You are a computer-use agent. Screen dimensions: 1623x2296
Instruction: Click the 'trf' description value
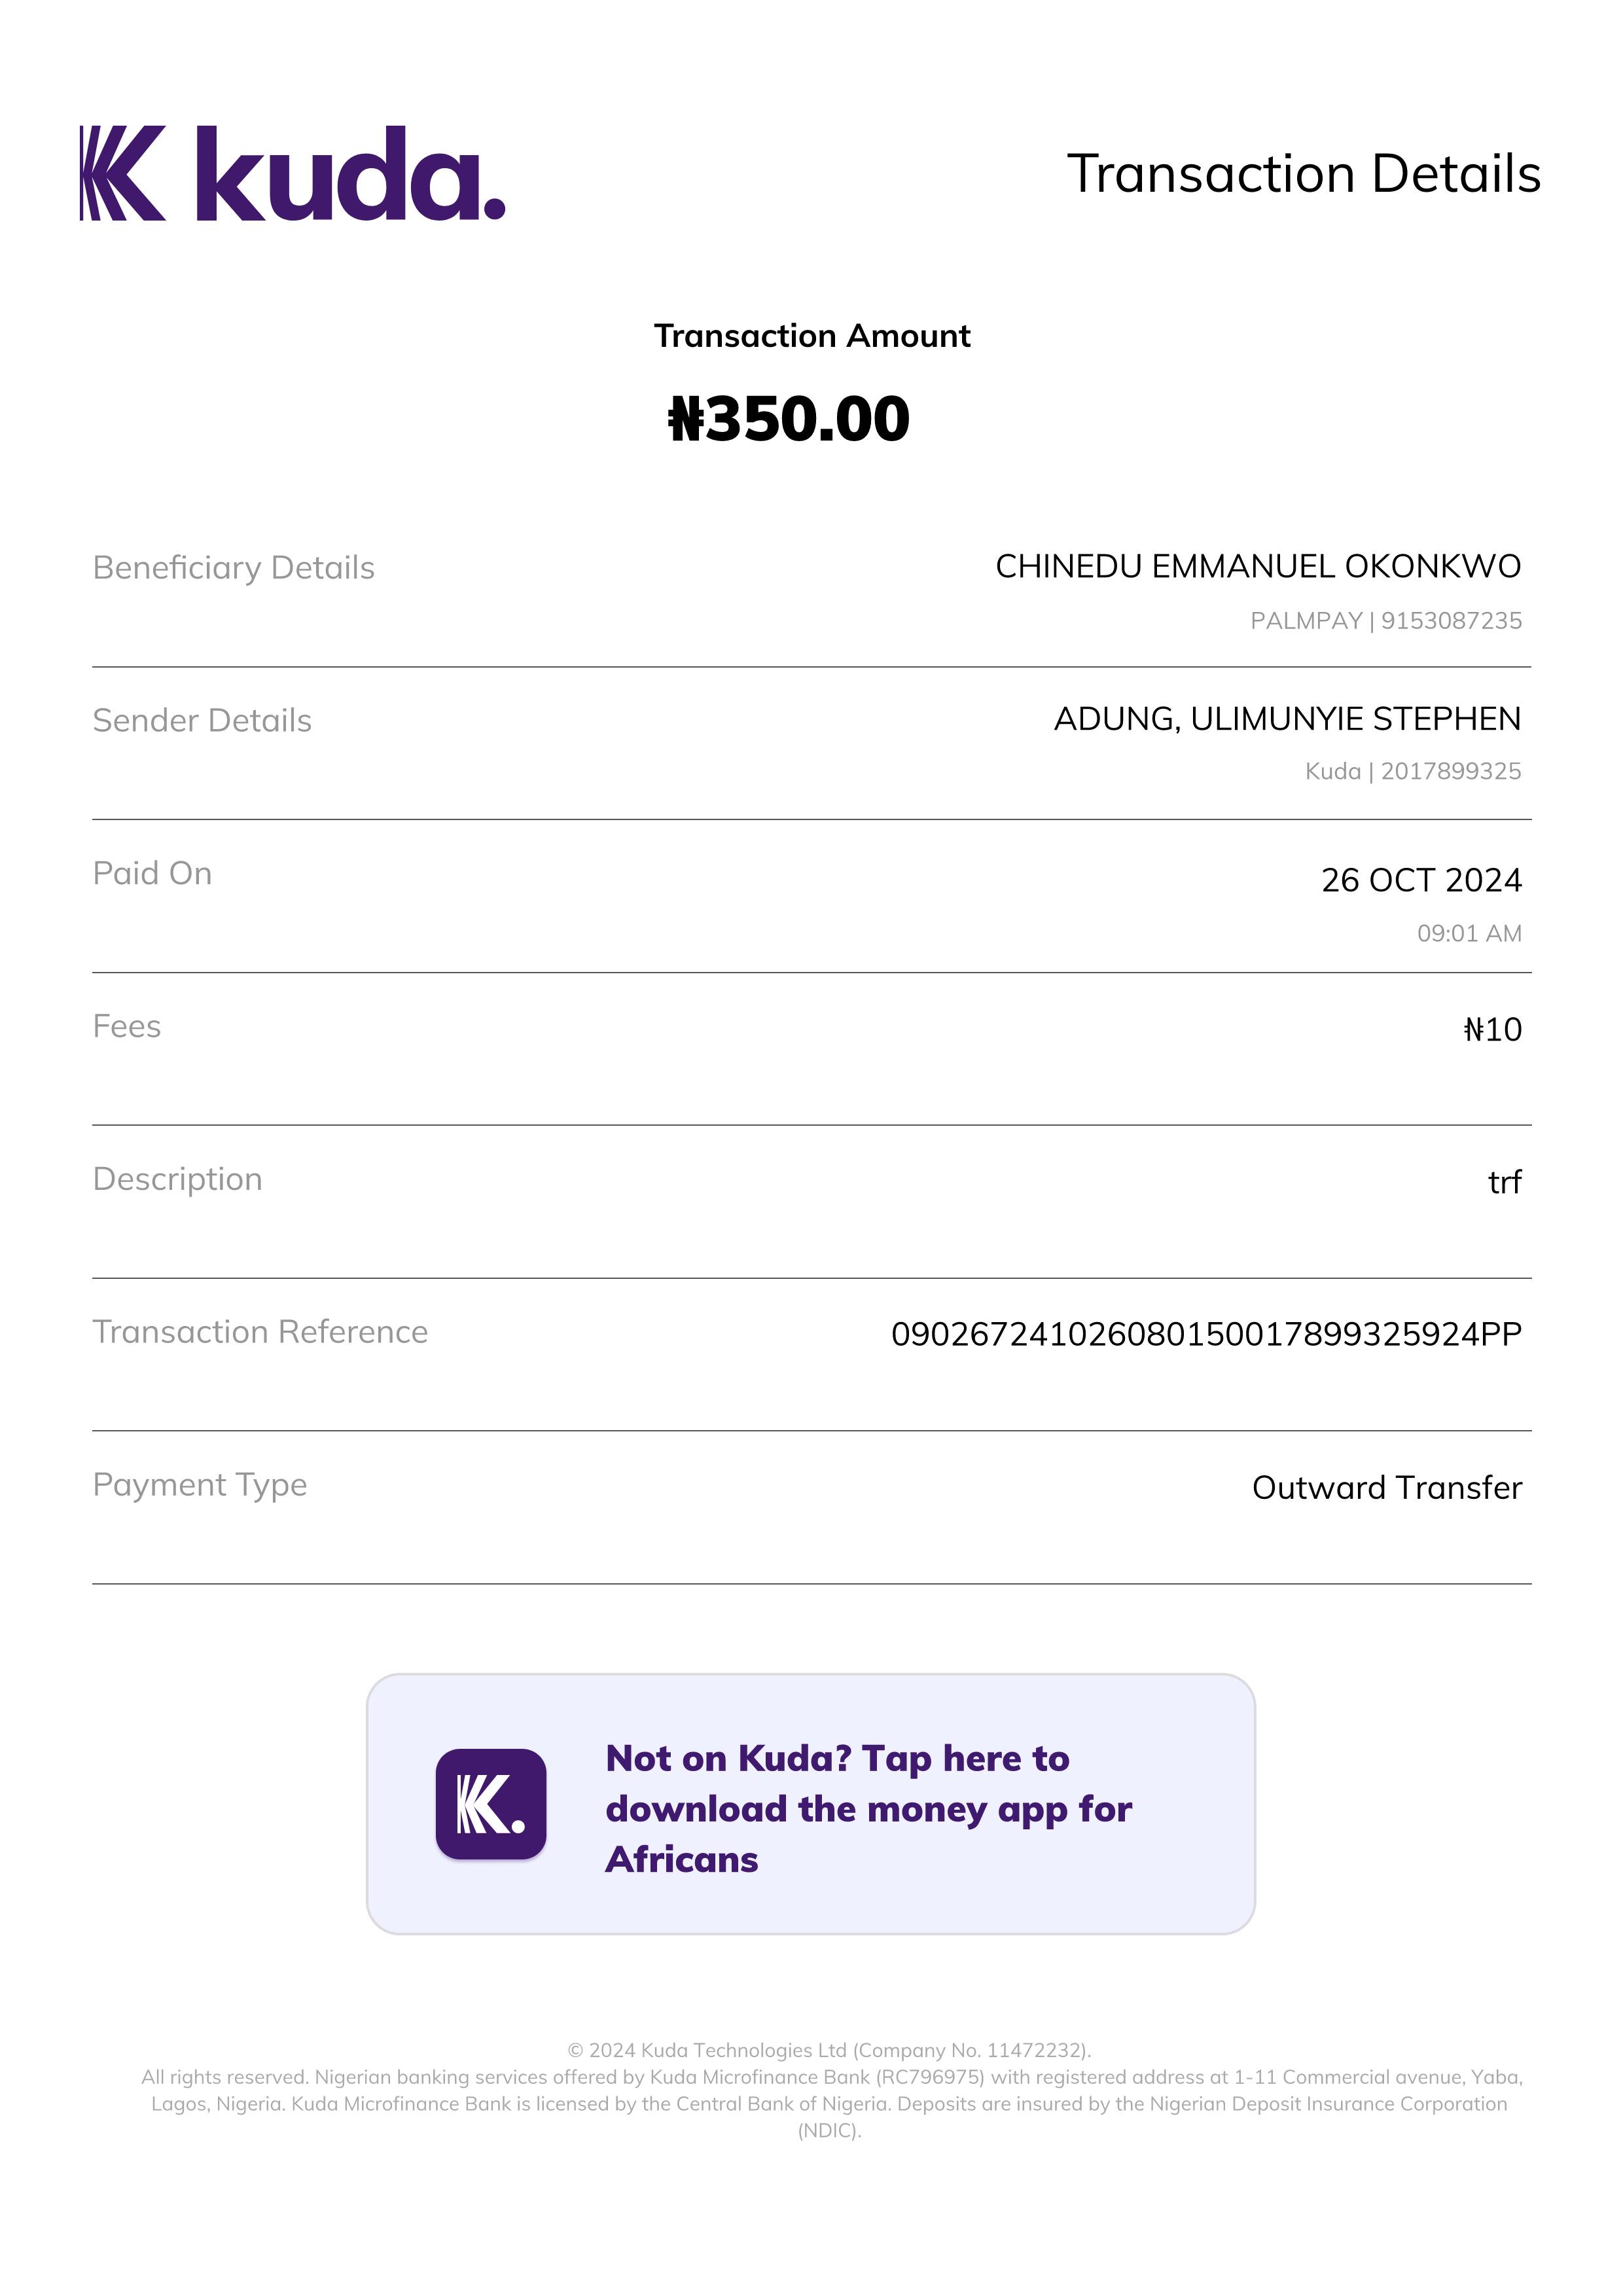click(1504, 1182)
